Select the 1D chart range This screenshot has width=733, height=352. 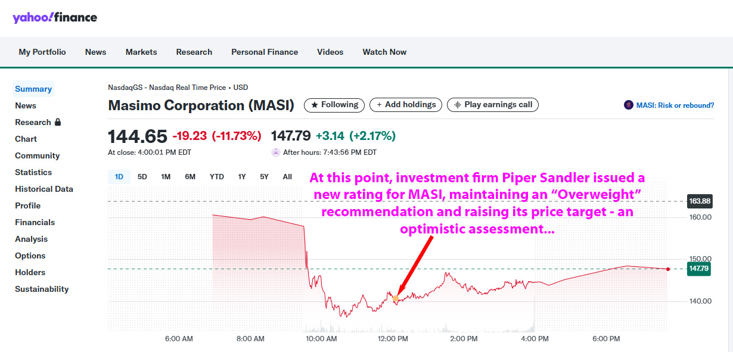click(119, 176)
